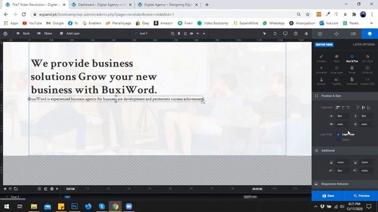Click the undo history icon

click(275, 34)
